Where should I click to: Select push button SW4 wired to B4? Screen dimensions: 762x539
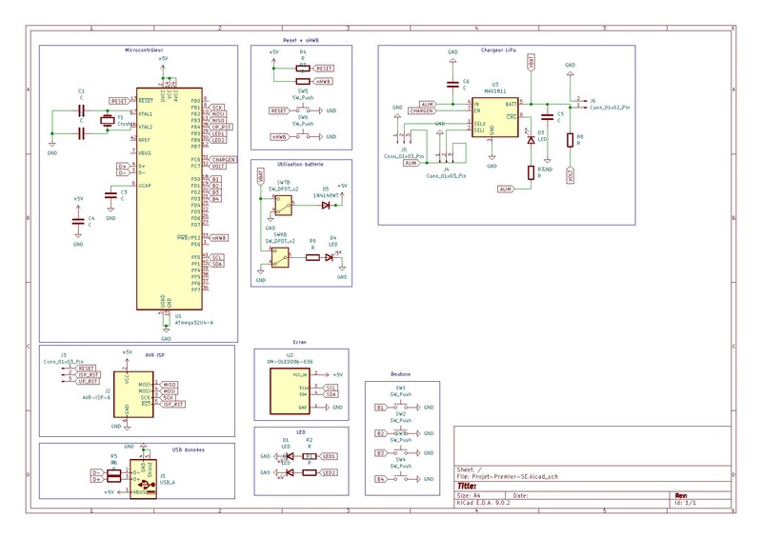401,478
